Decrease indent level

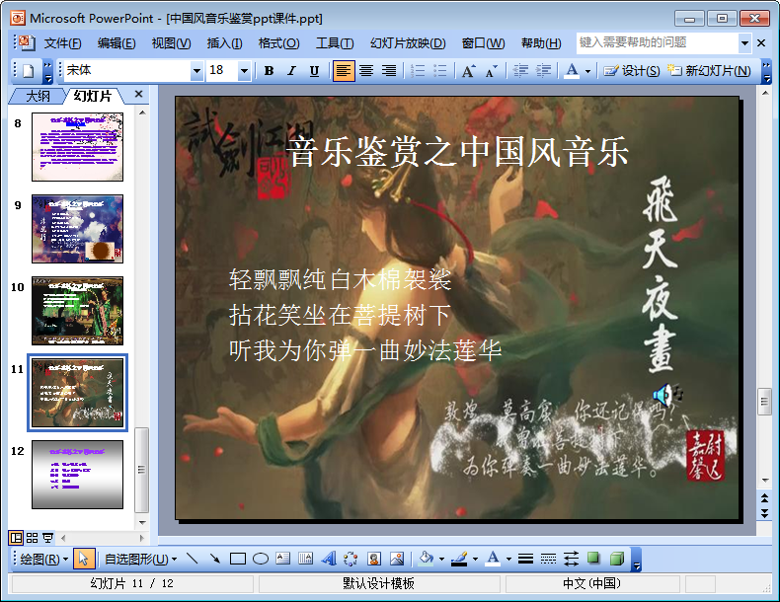point(520,71)
